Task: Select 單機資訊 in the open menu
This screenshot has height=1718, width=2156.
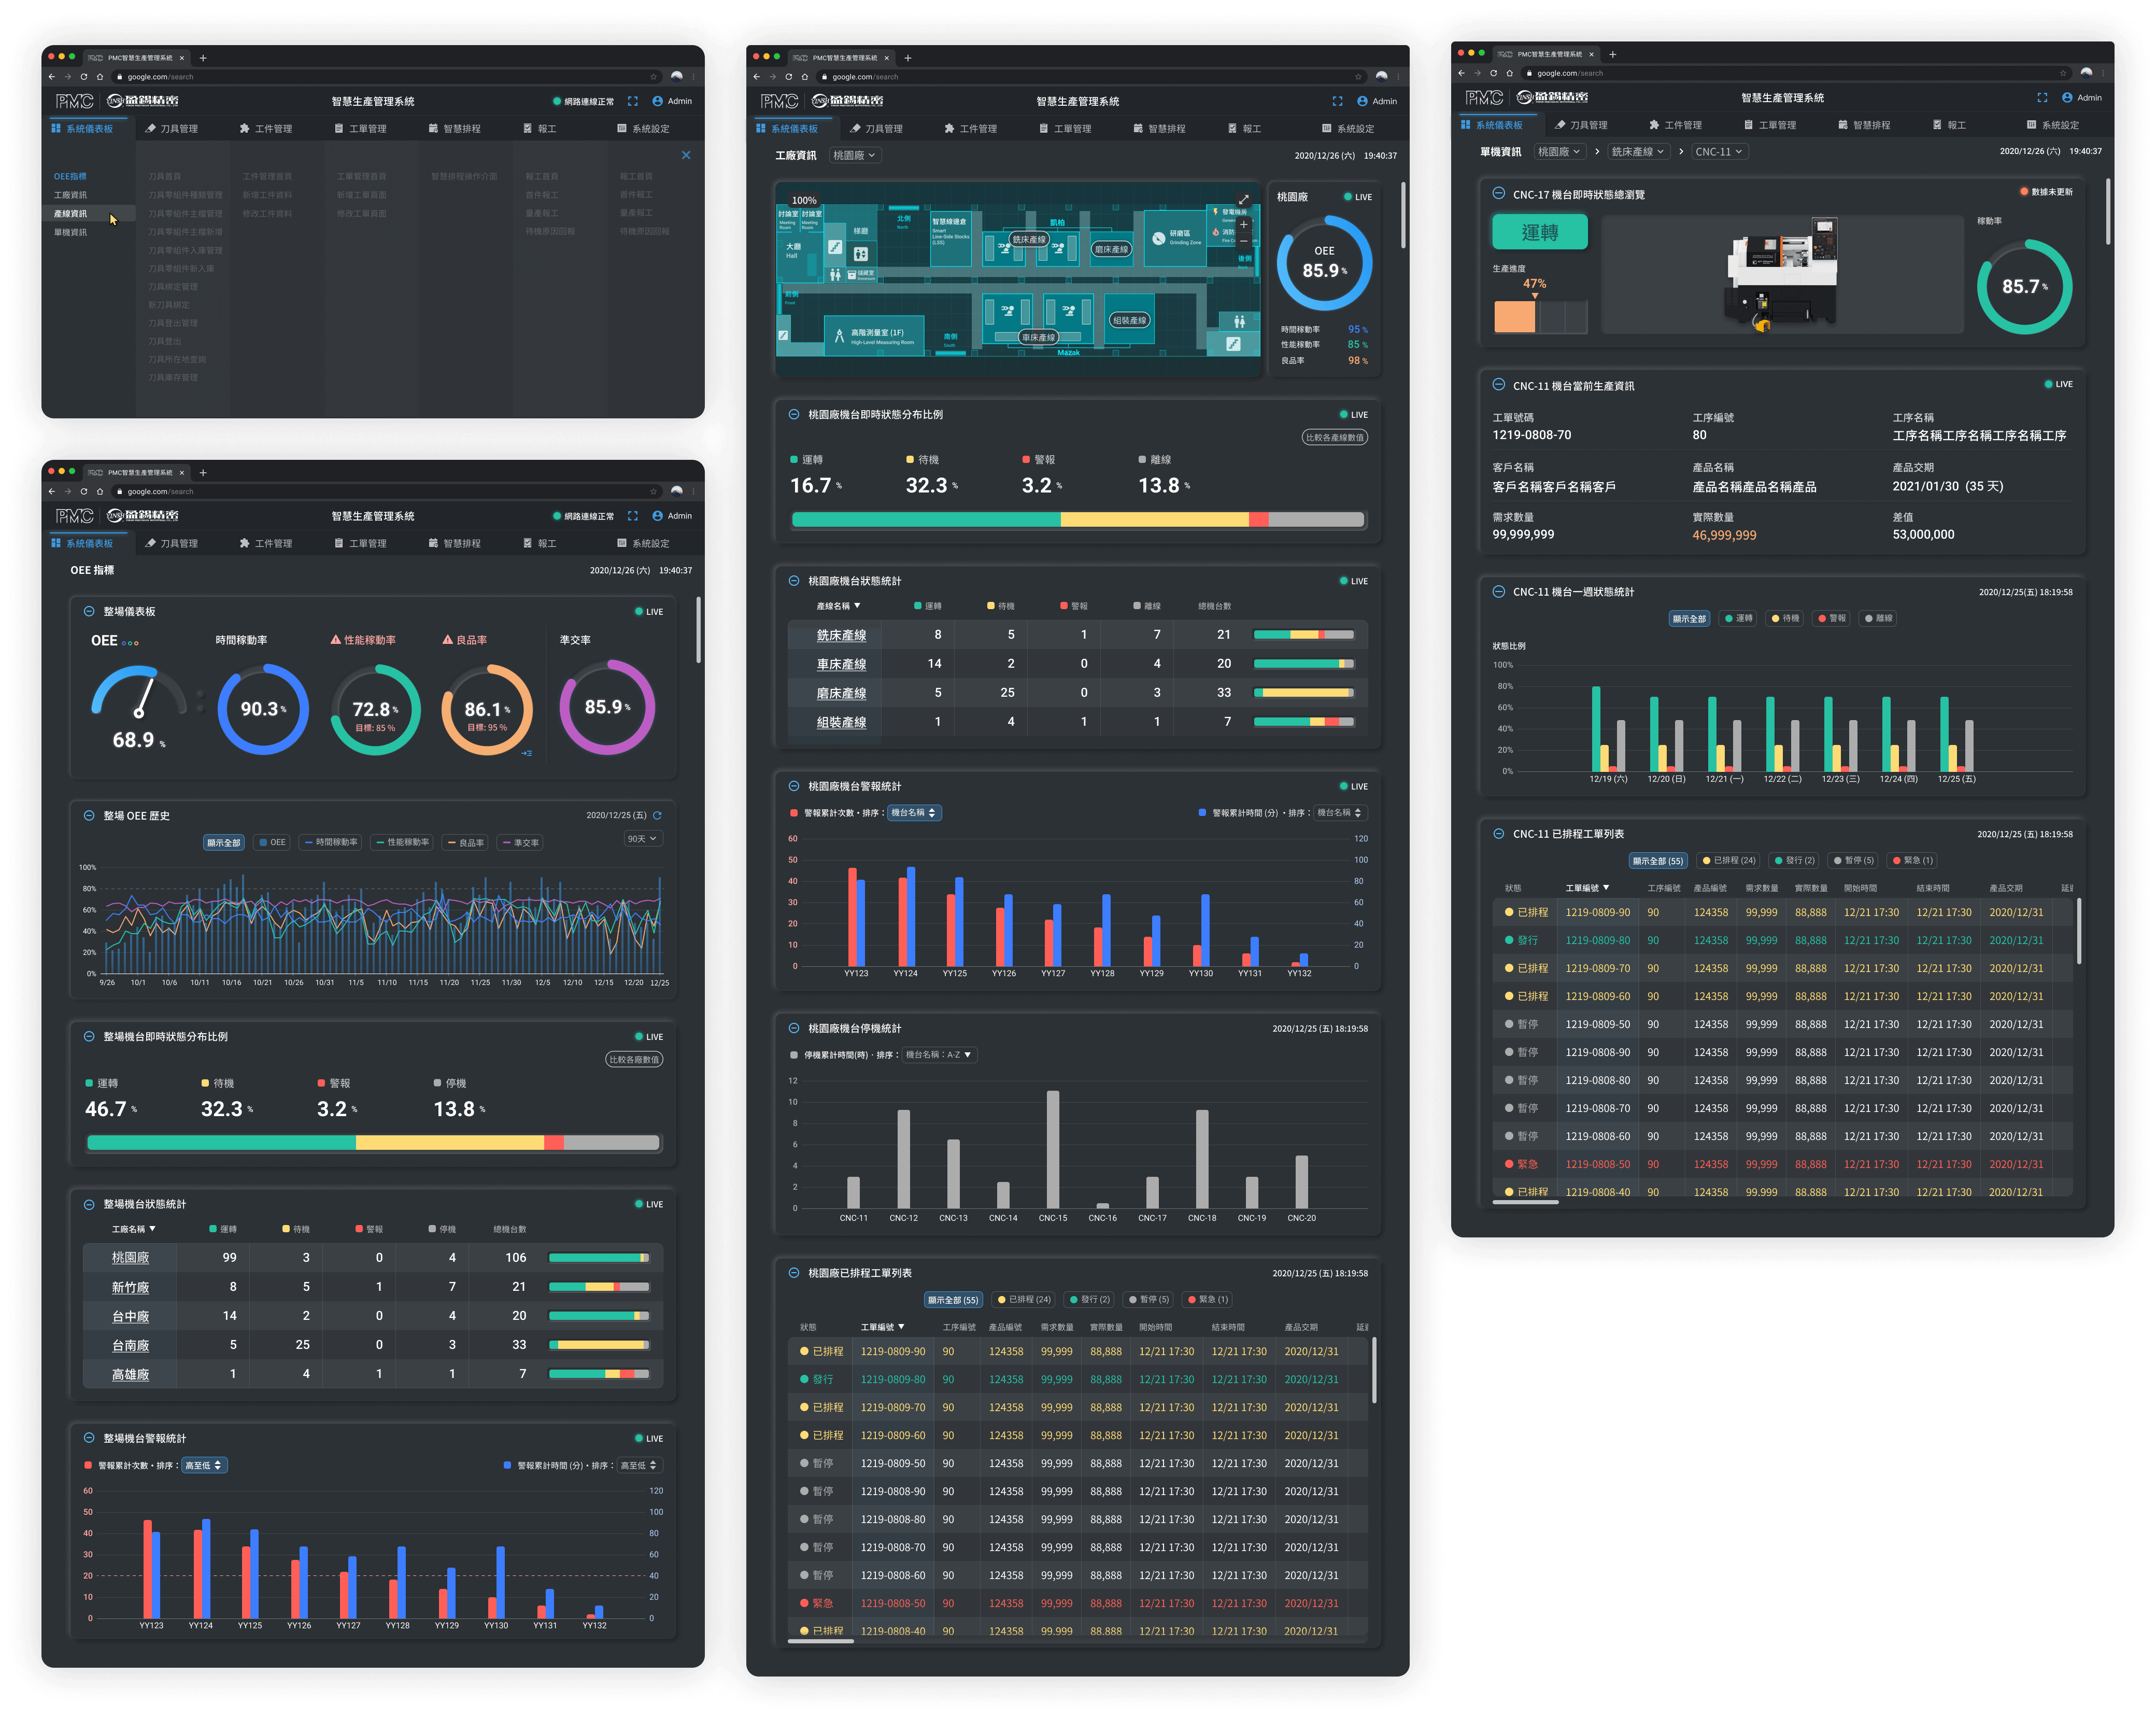Action: (70, 232)
